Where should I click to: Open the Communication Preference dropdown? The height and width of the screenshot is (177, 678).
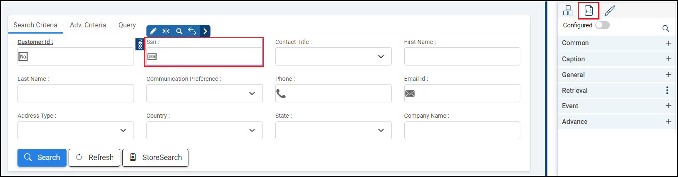click(x=204, y=93)
